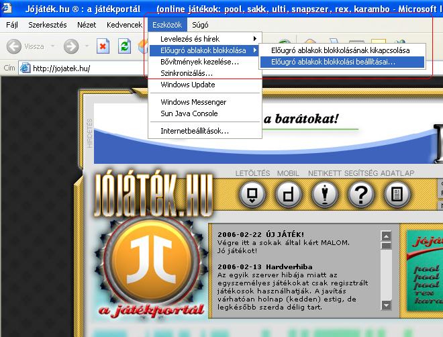The height and width of the screenshot is (337, 443).
Task: Click the Netikett round icon
Action: [x=325, y=195]
